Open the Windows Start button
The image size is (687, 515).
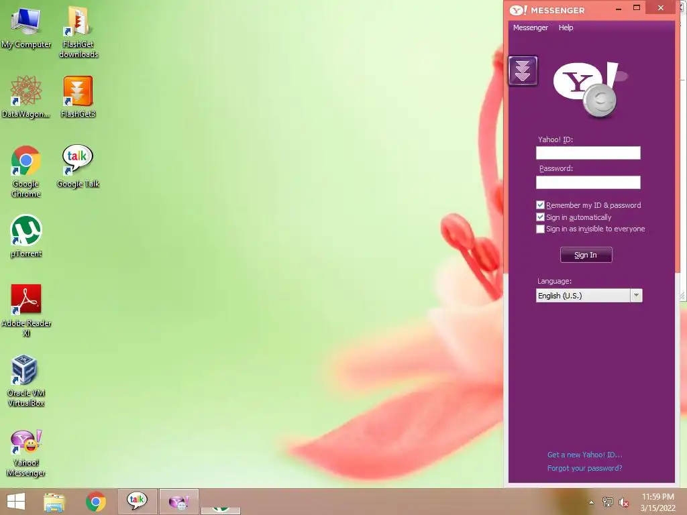tap(16, 502)
